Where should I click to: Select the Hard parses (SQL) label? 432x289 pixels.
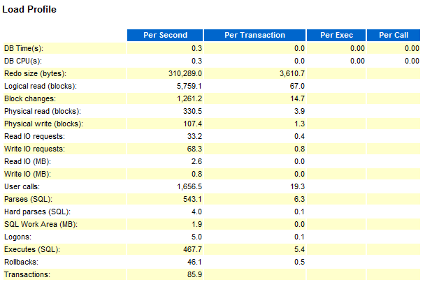(38, 212)
